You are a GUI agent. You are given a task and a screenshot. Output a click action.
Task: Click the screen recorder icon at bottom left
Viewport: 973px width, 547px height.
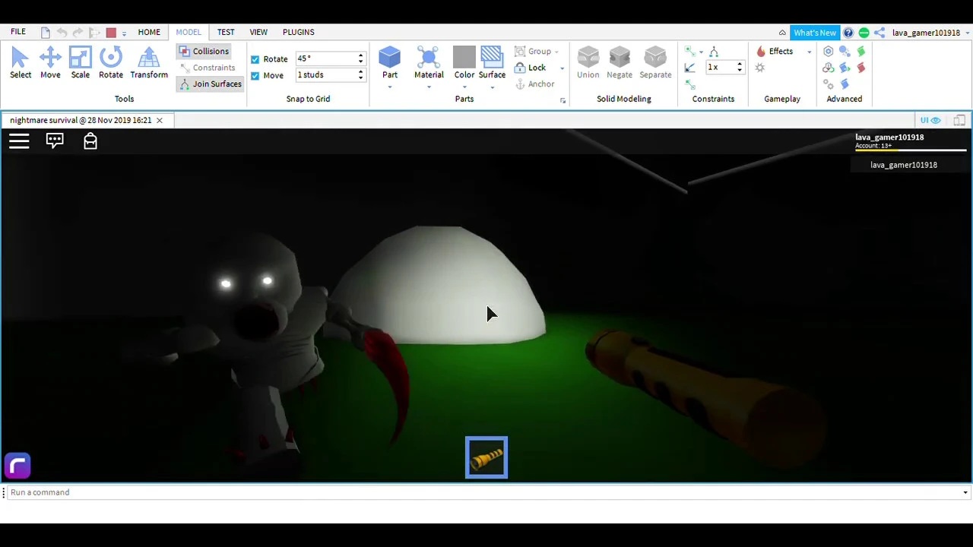coord(17,466)
